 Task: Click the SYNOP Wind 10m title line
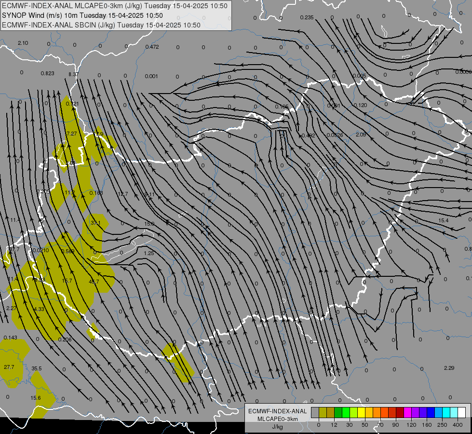pos(82,15)
